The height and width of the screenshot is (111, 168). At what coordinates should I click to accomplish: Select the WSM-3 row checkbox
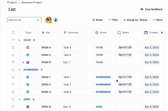tap(13, 92)
